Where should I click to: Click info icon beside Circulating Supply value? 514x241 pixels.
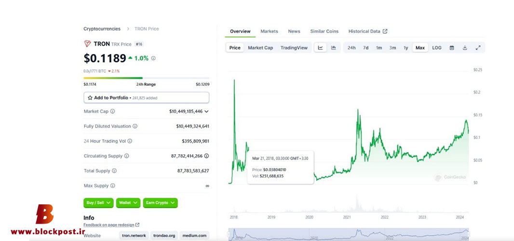point(206,156)
